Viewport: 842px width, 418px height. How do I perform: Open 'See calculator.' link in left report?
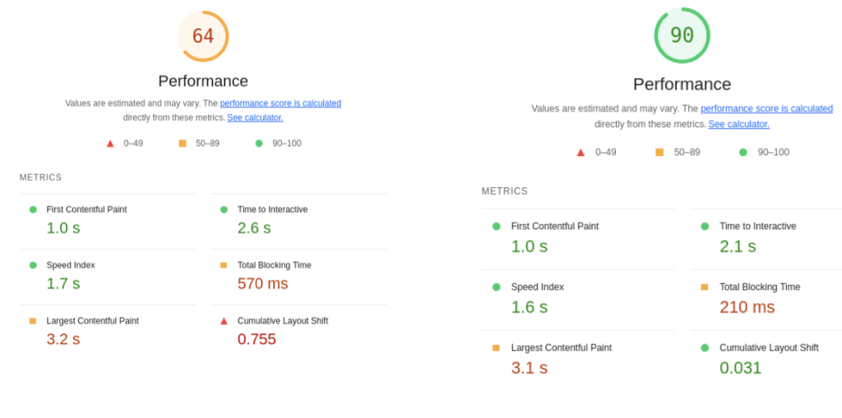(255, 117)
